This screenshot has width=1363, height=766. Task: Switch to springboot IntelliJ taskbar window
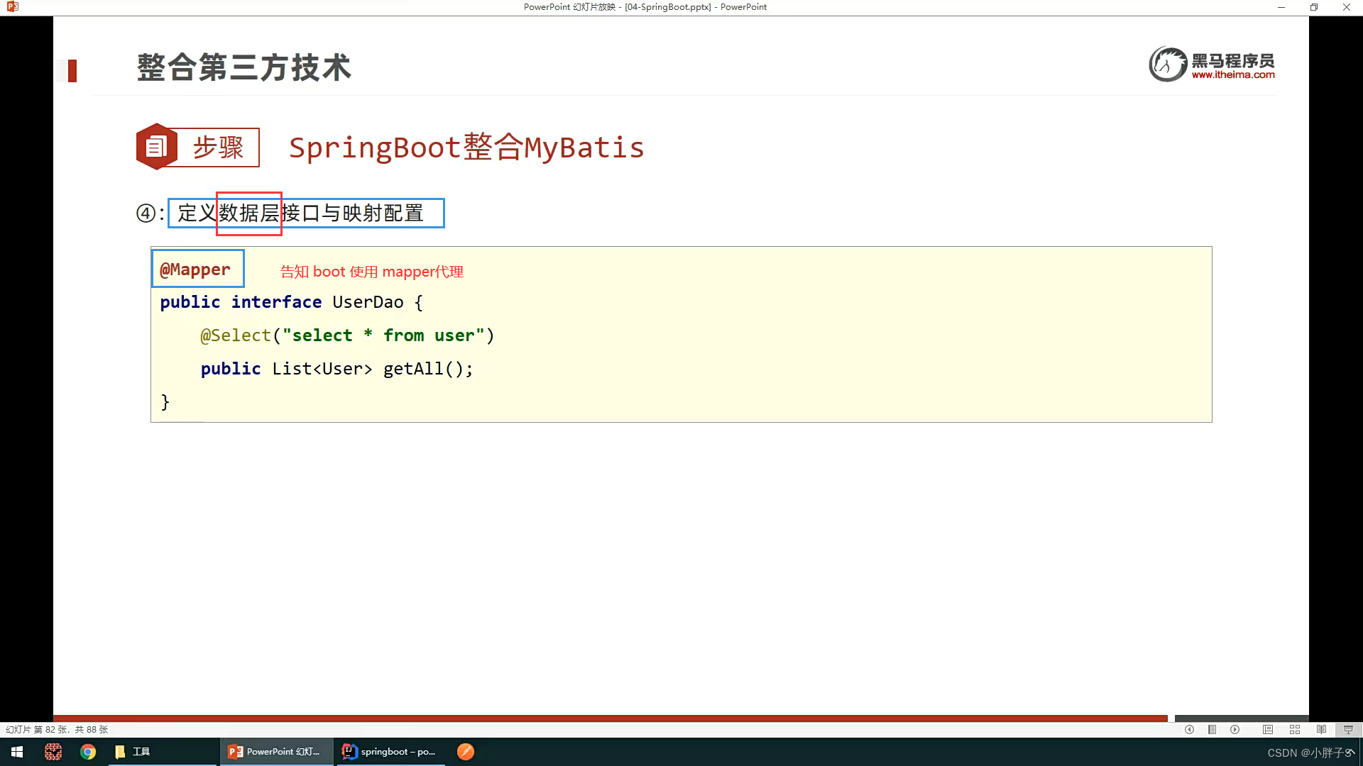point(389,752)
